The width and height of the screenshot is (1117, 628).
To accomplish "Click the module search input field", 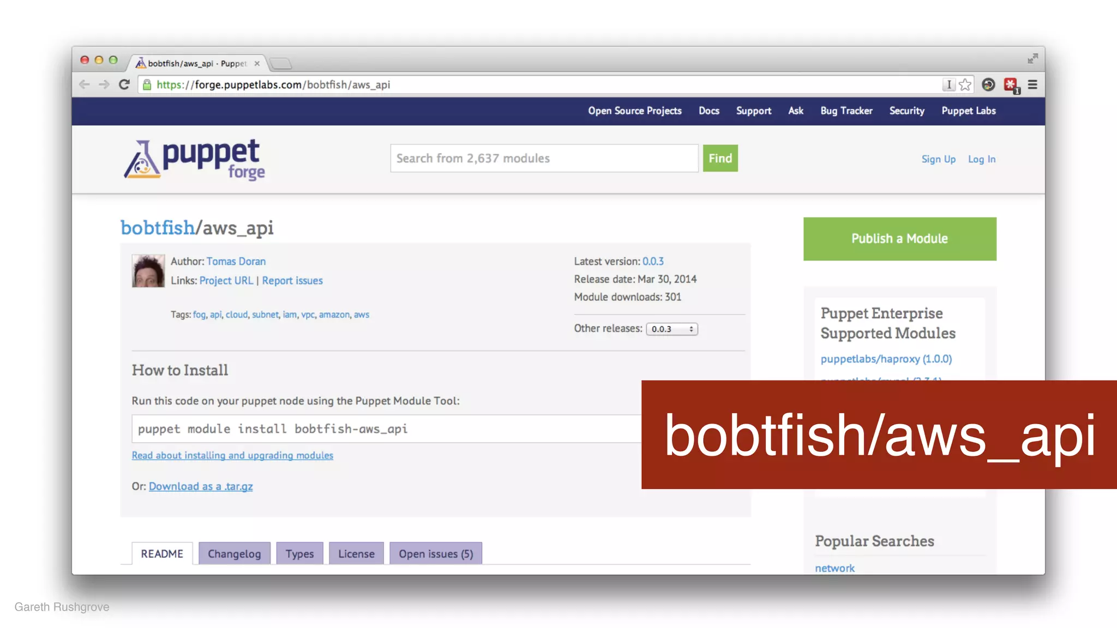I will click(x=544, y=158).
